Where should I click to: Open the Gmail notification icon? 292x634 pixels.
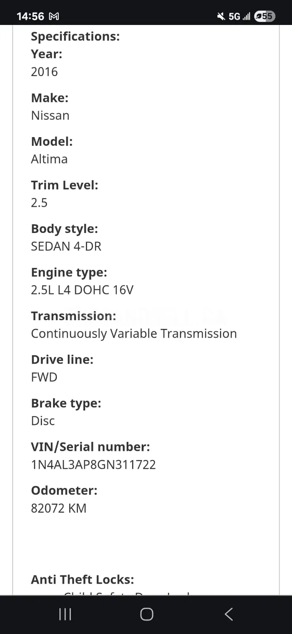54,17
